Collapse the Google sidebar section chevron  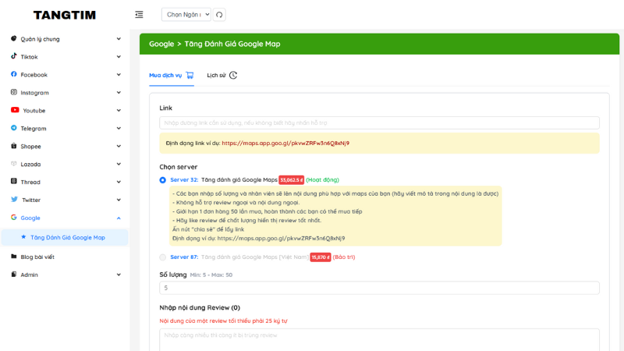(119, 218)
